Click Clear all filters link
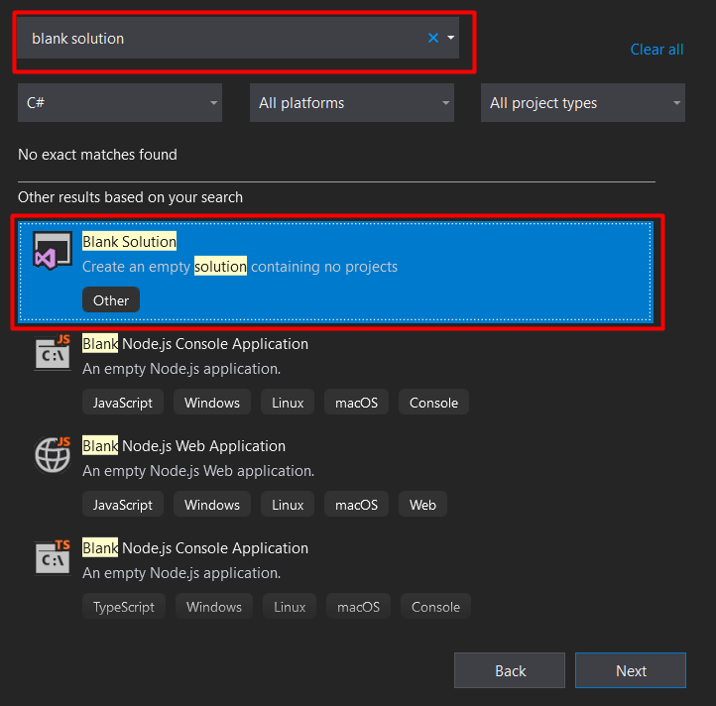Viewport: 716px width, 706px height. click(x=656, y=50)
